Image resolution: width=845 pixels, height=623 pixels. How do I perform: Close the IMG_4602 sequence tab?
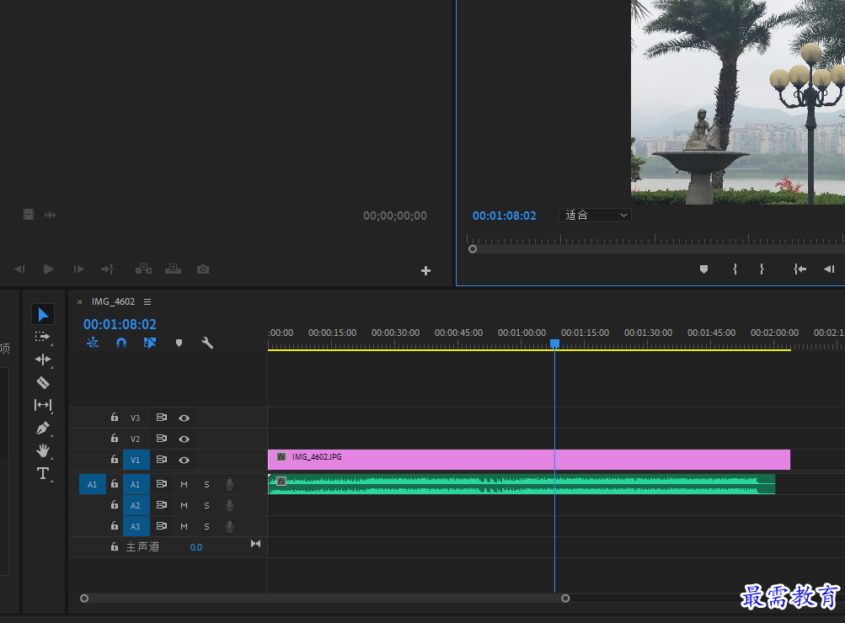pos(80,302)
